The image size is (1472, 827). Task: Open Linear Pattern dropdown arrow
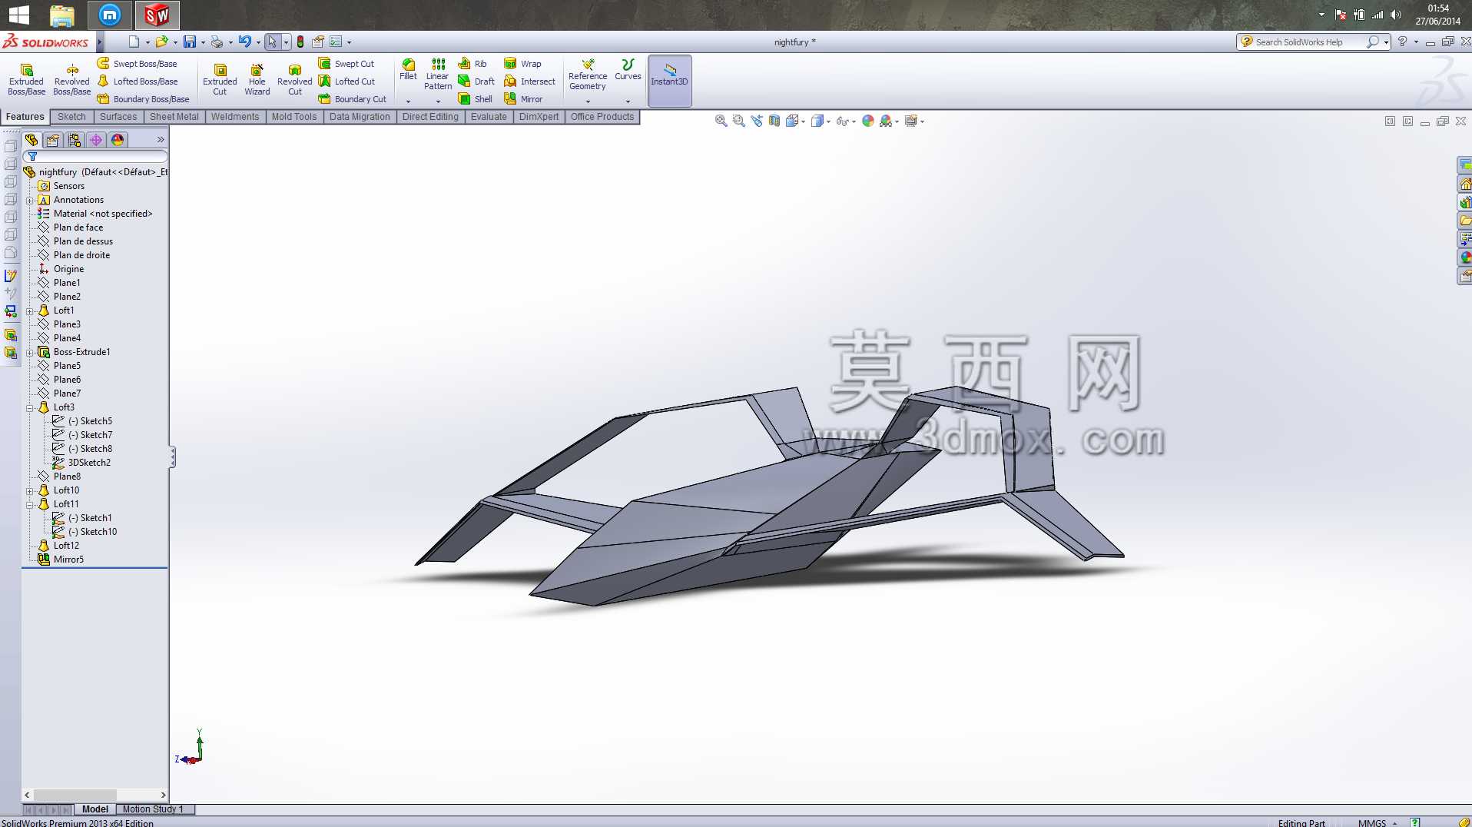coord(438,101)
